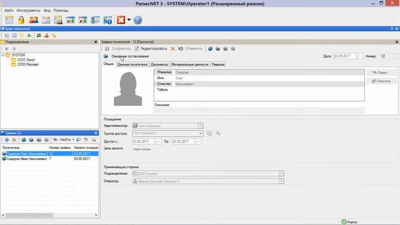Click the Норма status indicator
This screenshot has width=400, height=225.
(x=349, y=222)
